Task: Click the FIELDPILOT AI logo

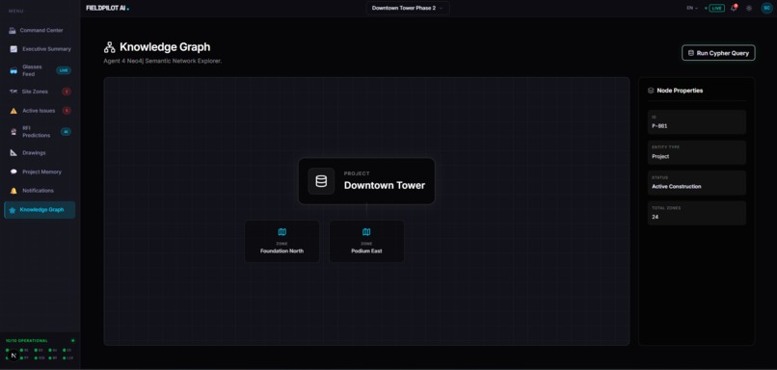Action: 107,9
